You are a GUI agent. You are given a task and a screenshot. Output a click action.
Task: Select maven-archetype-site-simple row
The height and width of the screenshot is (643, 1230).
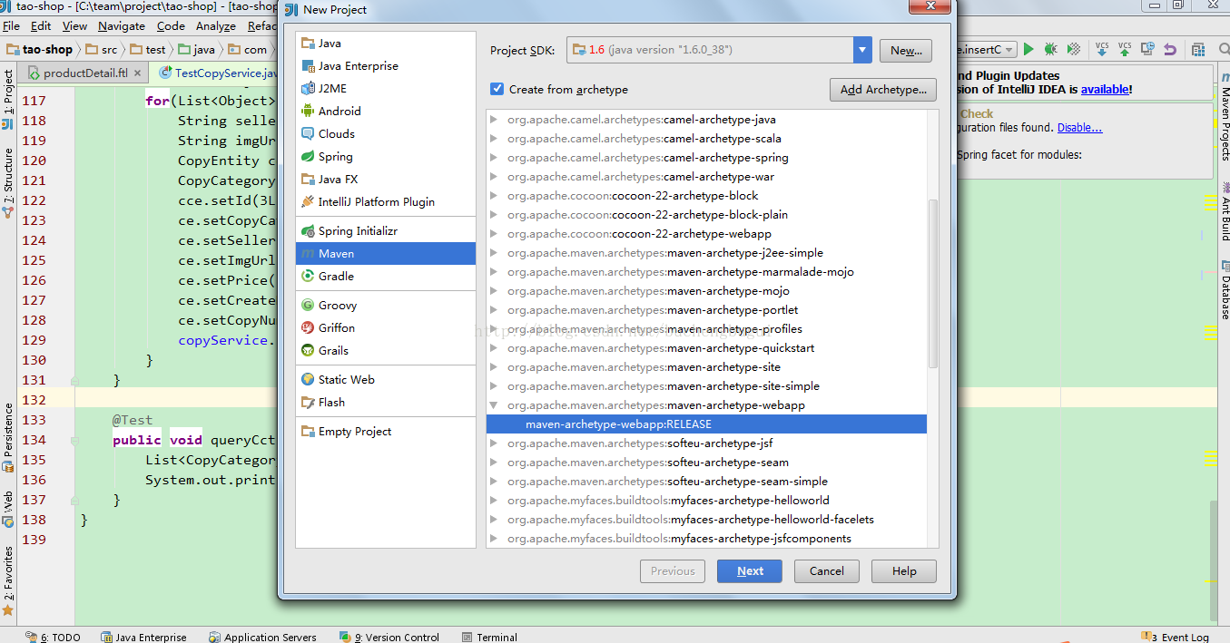tap(706, 386)
